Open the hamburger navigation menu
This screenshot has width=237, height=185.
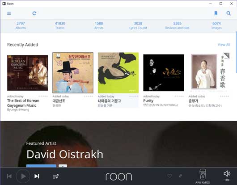(9, 13)
